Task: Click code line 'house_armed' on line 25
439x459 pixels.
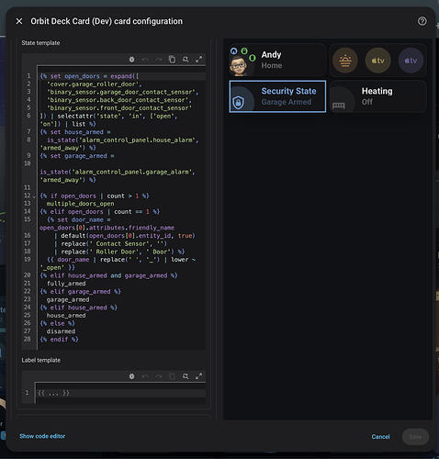Action: pos(66,316)
